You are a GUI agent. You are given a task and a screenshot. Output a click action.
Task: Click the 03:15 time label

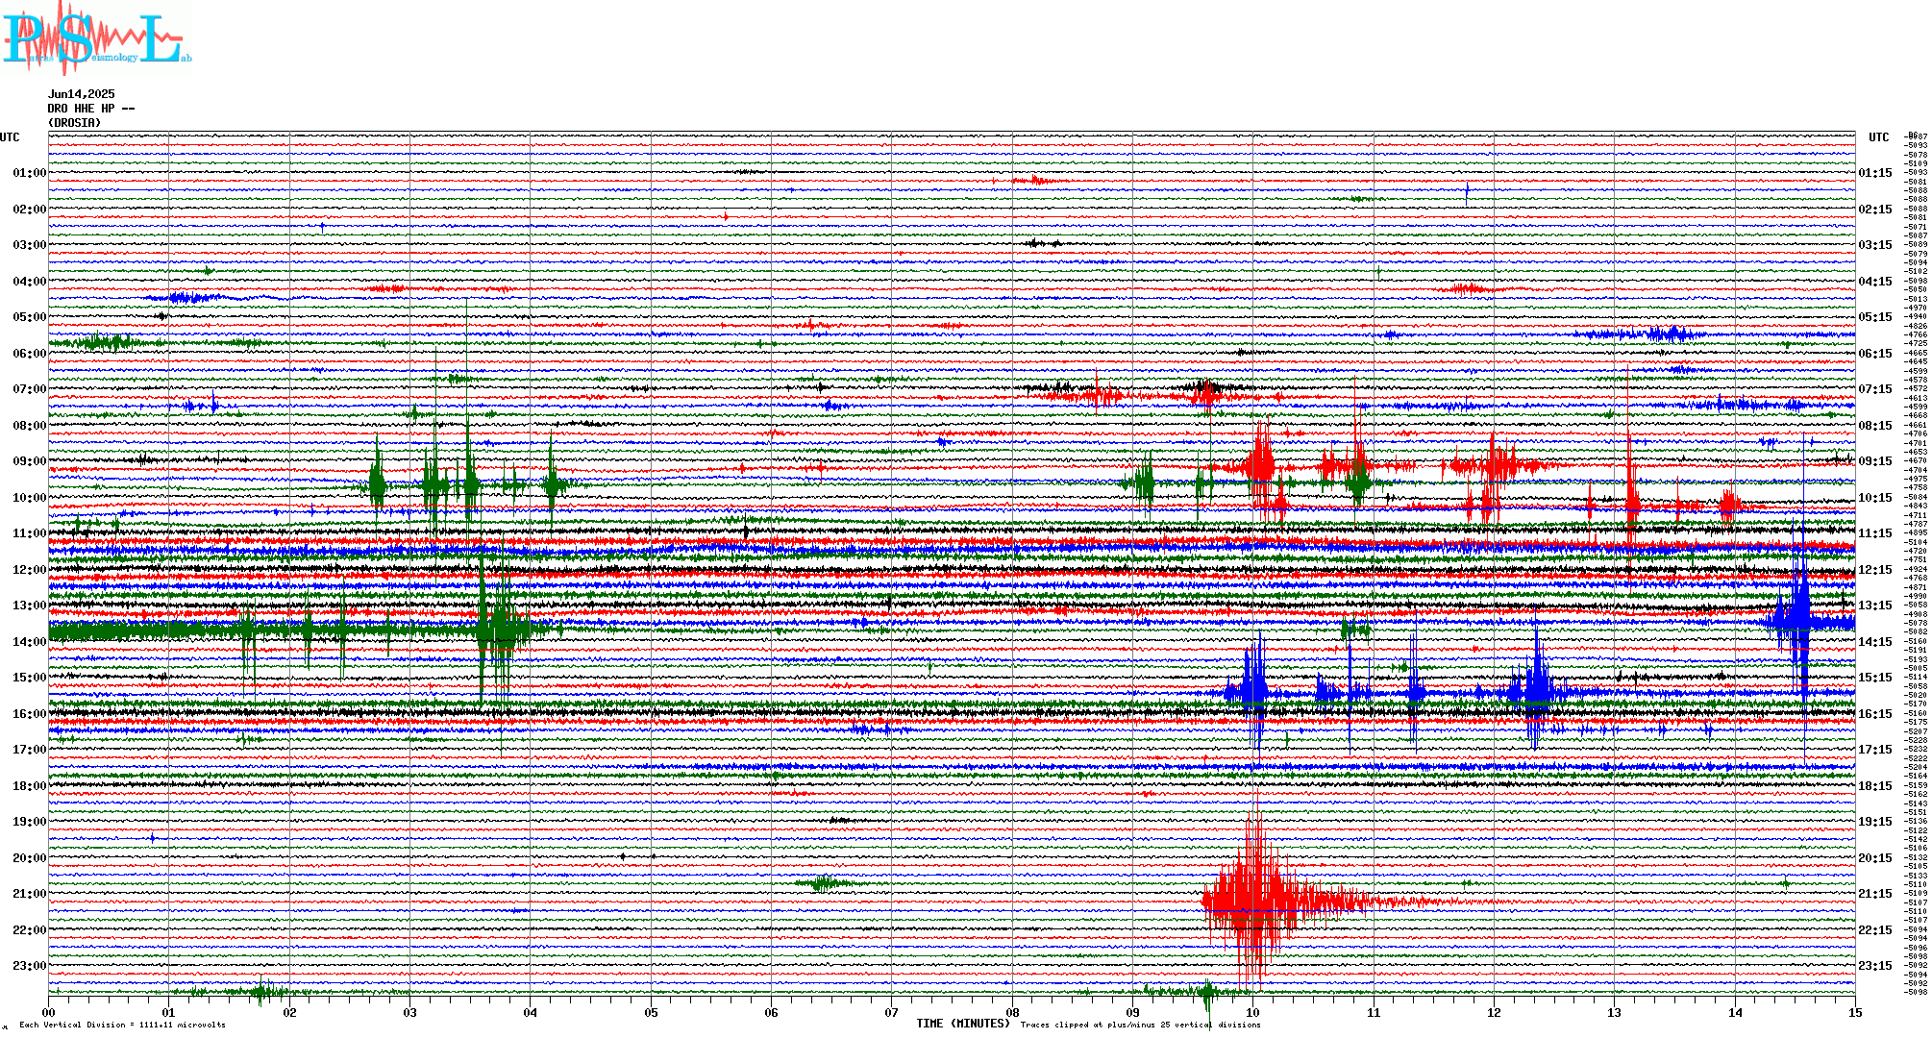click(x=1875, y=245)
